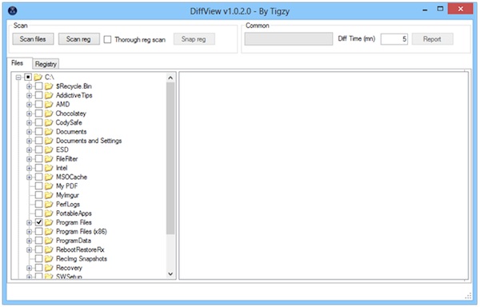
Task: Expand the Intel folder node
Action: pyautogui.click(x=29, y=168)
